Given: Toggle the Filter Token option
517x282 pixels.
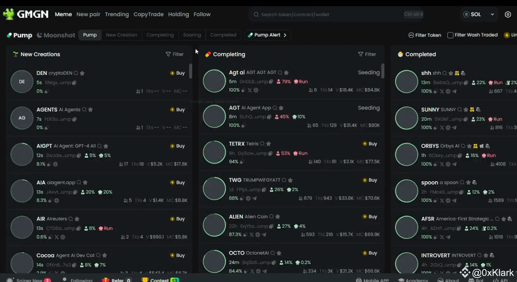Looking at the screenshot, I should [425, 35].
